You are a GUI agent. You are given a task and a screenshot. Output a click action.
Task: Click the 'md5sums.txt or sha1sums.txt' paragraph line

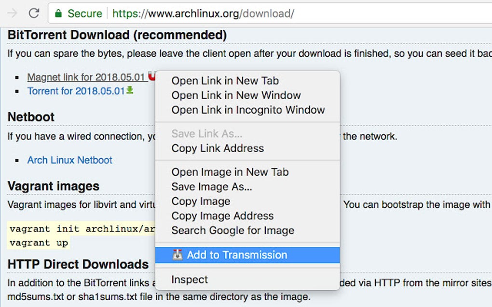pos(159,297)
